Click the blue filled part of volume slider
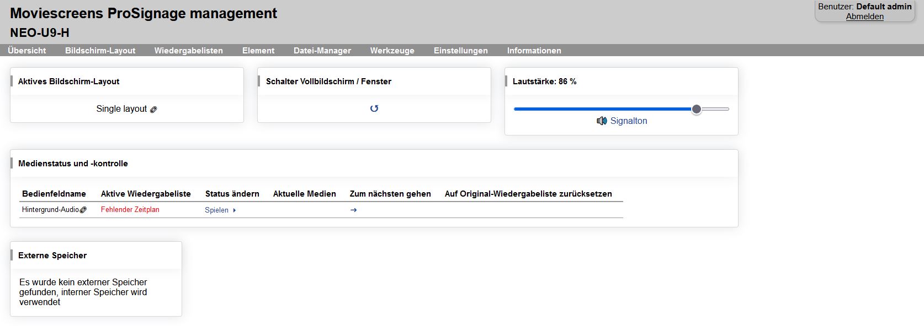The height and width of the screenshot is (326, 924). (603, 109)
